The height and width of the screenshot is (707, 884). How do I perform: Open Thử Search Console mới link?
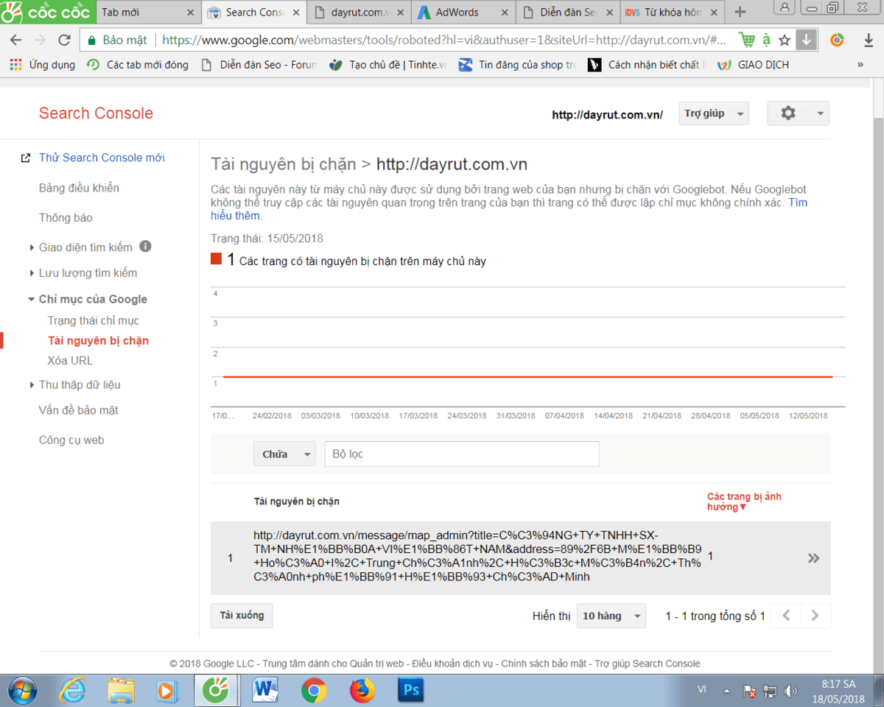(102, 158)
